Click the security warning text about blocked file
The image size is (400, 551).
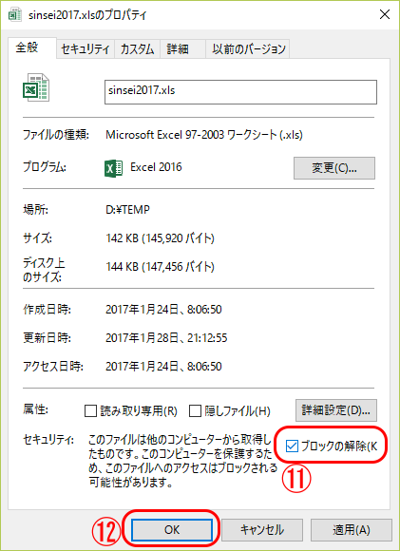tap(182, 461)
